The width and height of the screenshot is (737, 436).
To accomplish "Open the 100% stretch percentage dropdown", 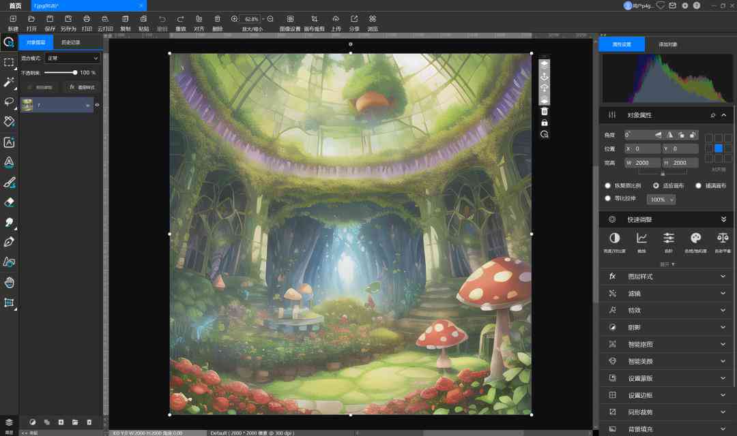I will (661, 200).
